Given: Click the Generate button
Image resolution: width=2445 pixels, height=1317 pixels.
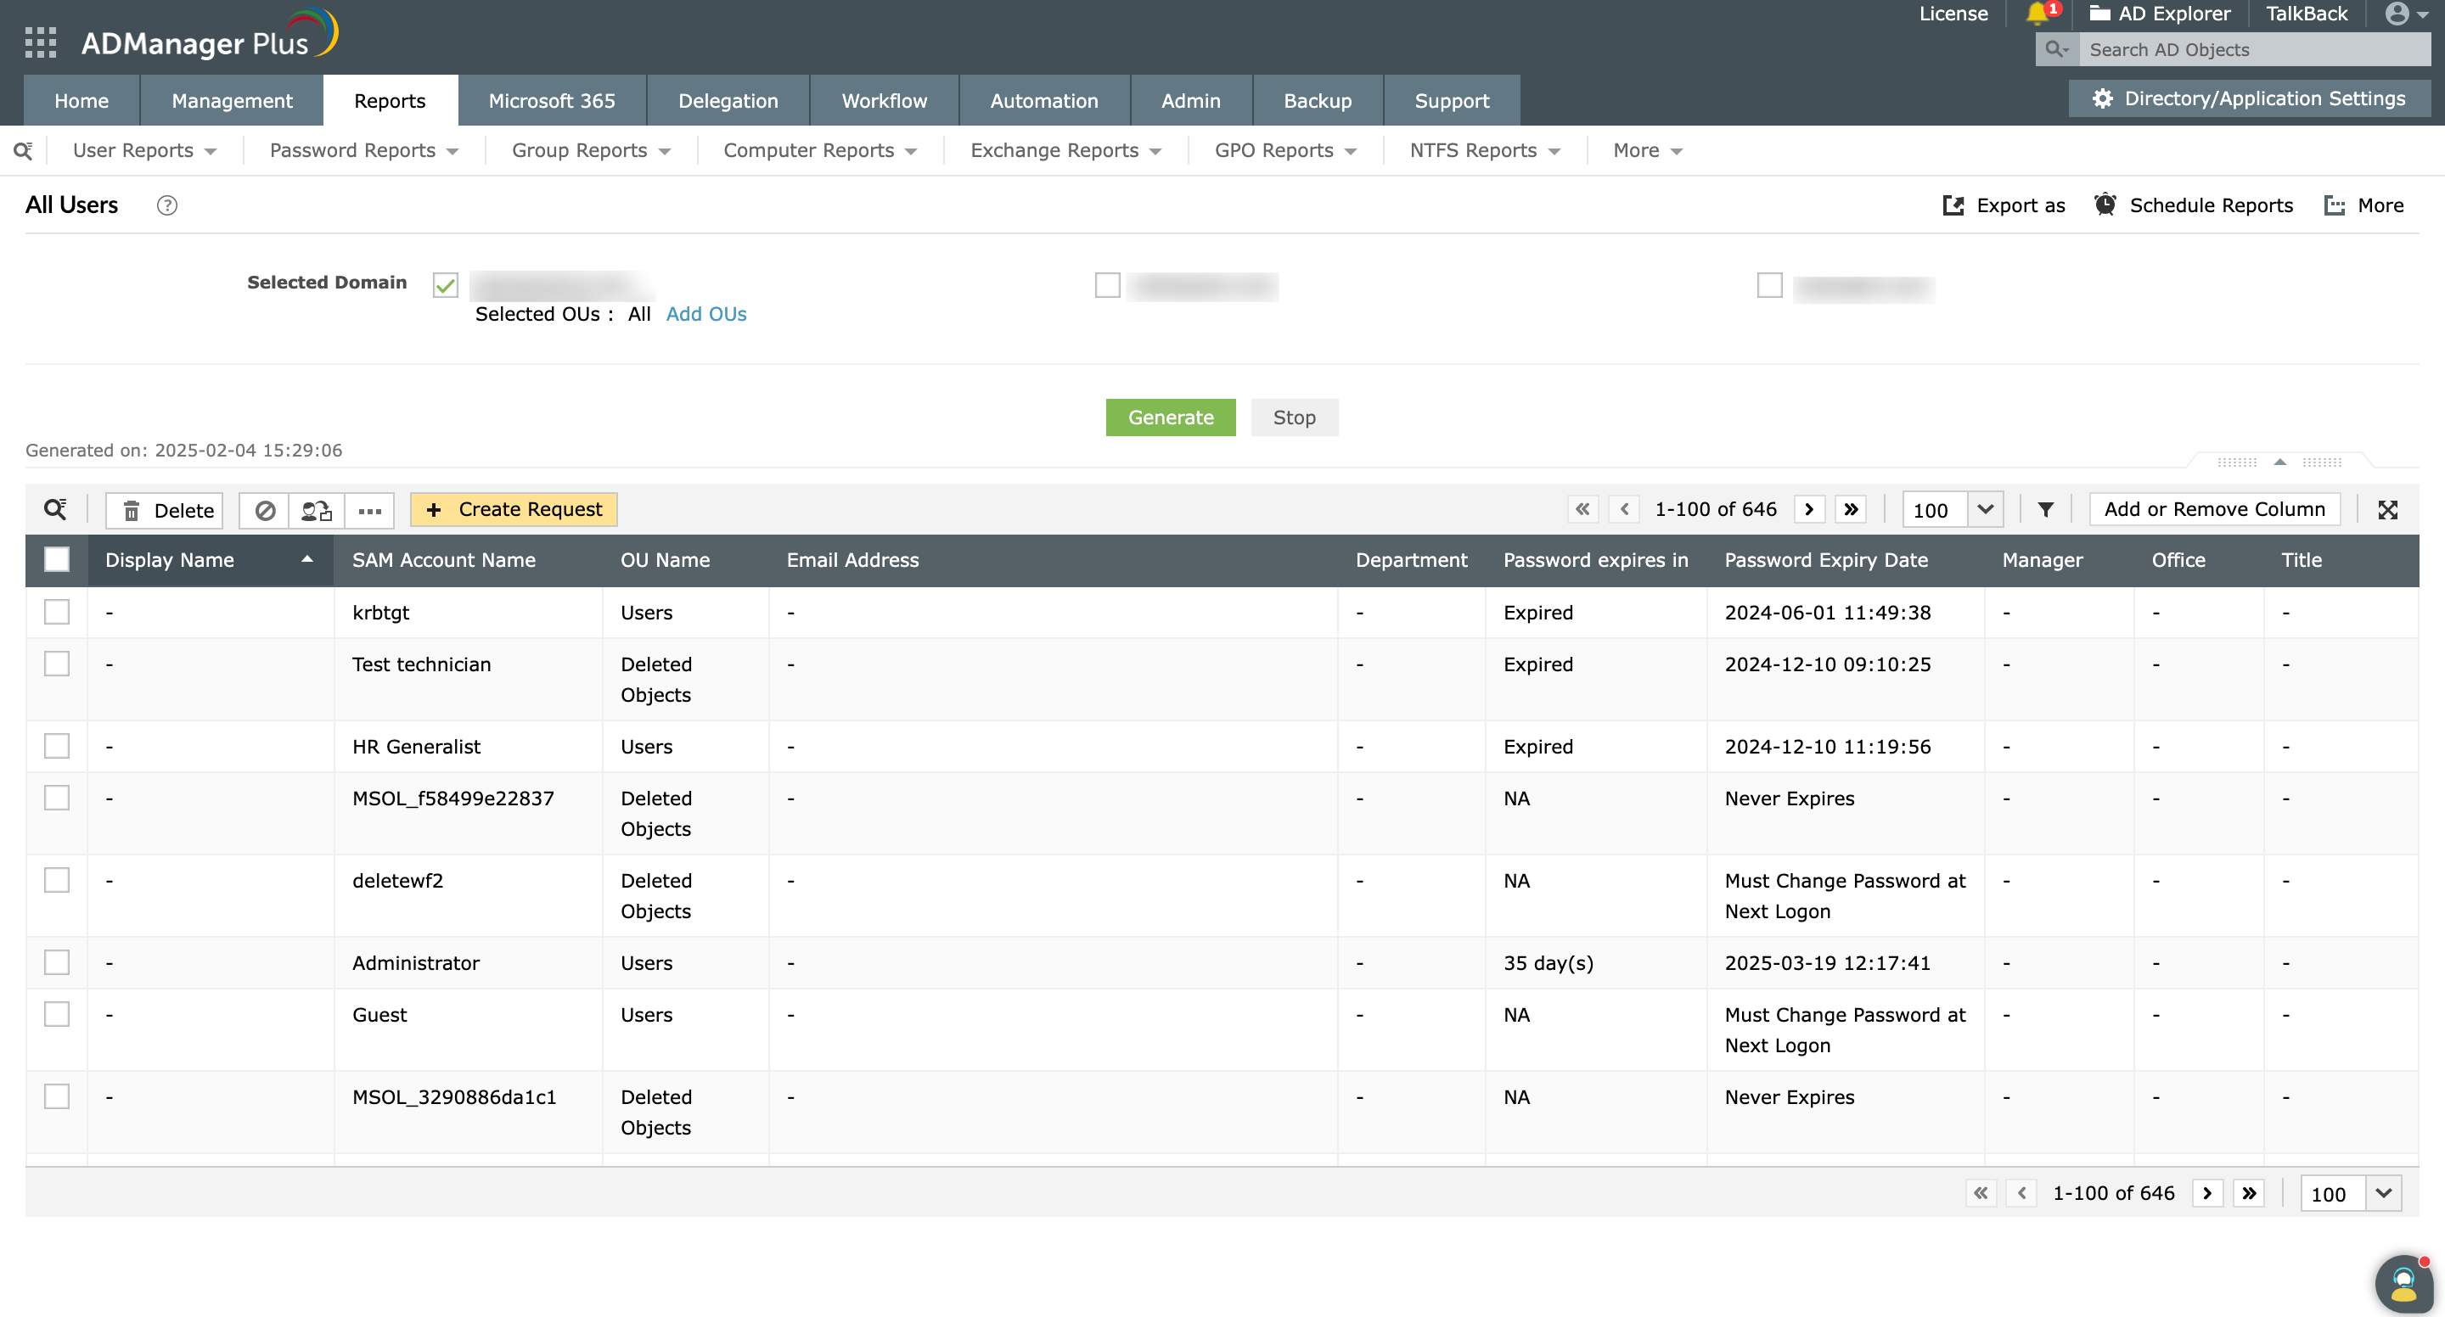Looking at the screenshot, I should click(x=1171, y=418).
